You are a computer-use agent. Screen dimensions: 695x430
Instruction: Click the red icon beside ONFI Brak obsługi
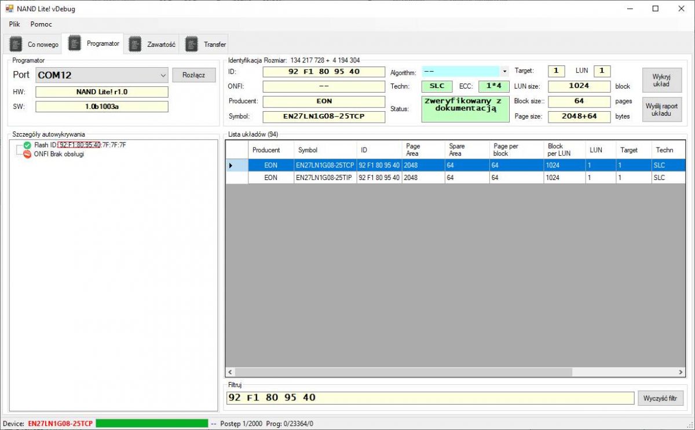(27, 154)
